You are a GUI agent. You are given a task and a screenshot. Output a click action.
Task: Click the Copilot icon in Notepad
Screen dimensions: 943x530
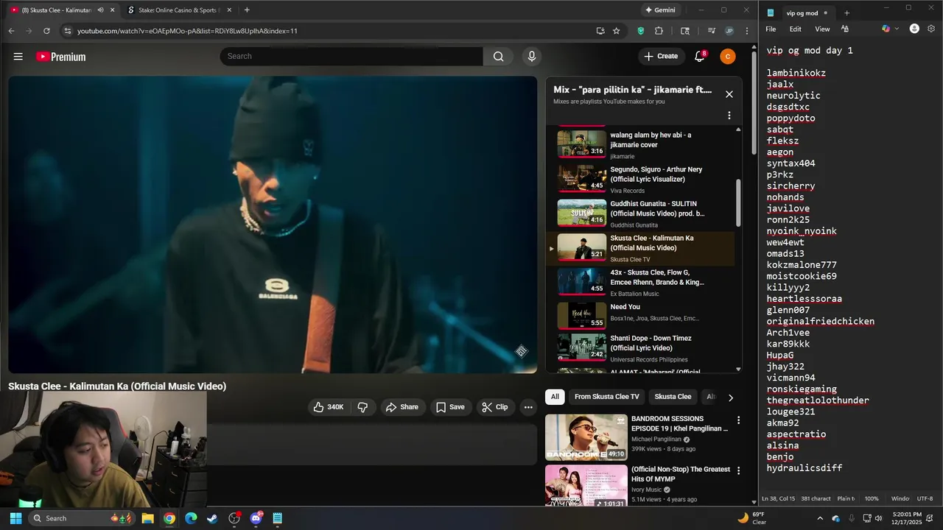point(886,29)
